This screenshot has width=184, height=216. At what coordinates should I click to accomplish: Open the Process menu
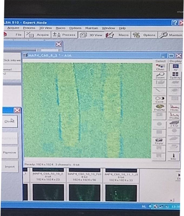tap(29, 28)
